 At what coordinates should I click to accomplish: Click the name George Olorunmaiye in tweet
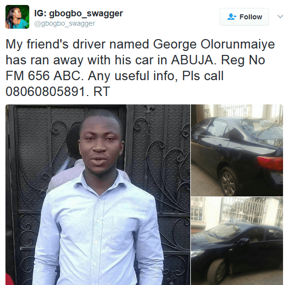[214, 45]
